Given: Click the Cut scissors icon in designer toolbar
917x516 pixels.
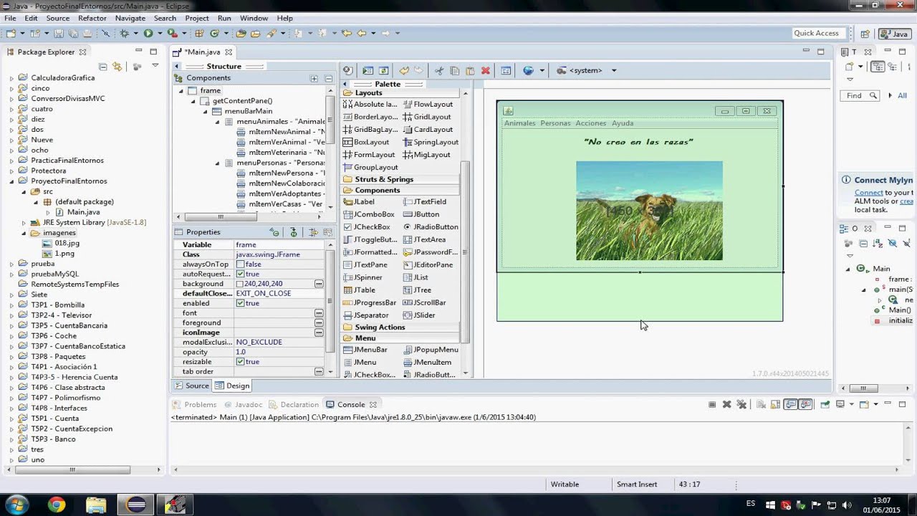Looking at the screenshot, I should [x=438, y=70].
